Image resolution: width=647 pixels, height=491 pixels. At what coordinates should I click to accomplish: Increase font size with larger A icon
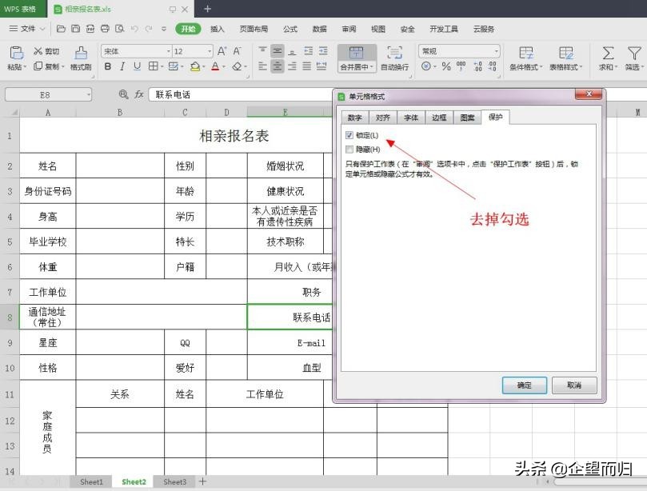[x=222, y=51]
